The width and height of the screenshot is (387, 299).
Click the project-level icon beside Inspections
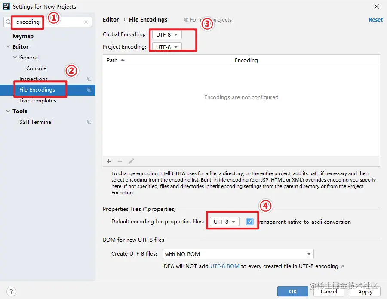click(89, 79)
